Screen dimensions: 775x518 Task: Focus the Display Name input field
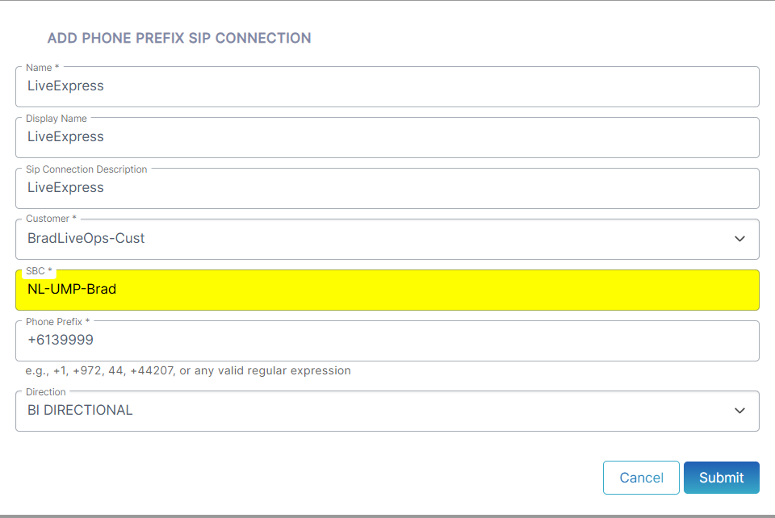click(x=387, y=138)
